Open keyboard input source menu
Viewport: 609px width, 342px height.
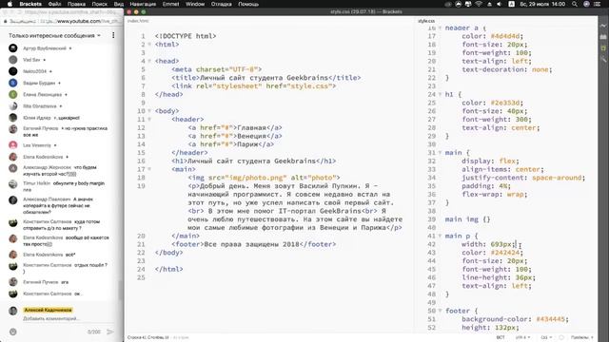coord(512,4)
